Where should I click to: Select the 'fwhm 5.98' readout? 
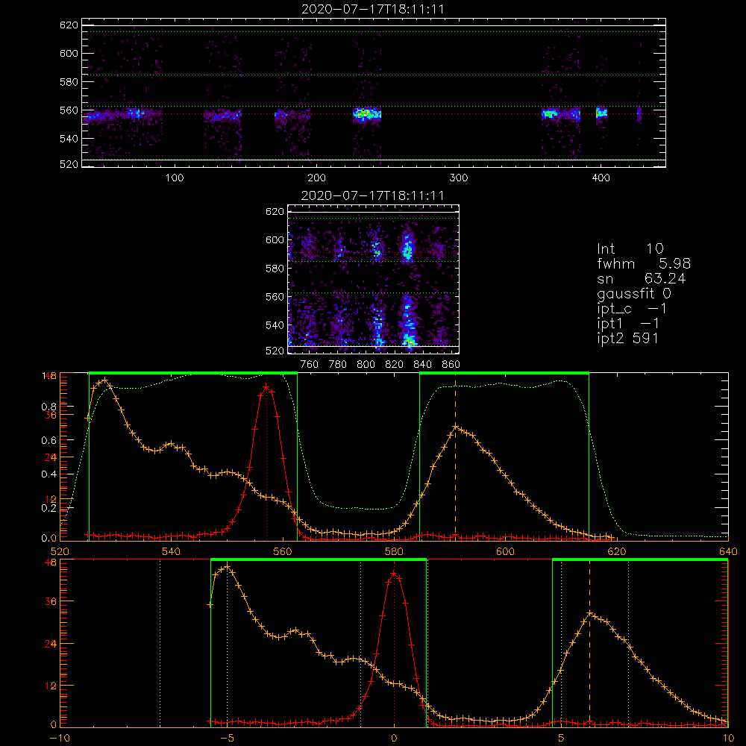click(x=644, y=263)
